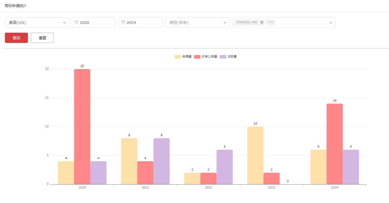
Task: Open the 美国(US) country dropdown
Action: coord(37,22)
